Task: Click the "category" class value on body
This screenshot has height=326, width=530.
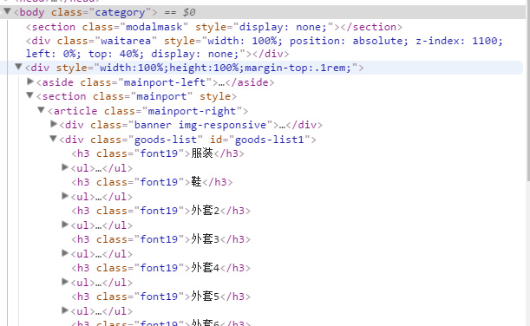Action: (120, 12)
